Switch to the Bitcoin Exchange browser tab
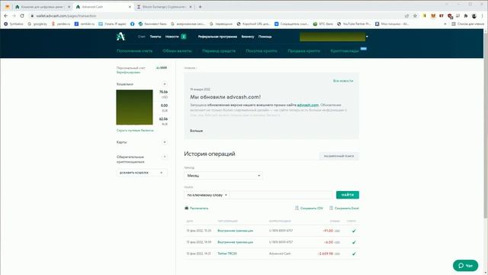This screenshot has height=275, width=488. click(165, 7)
